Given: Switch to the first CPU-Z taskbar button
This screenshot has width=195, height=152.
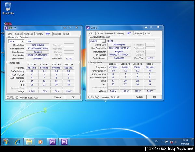Looking at the screenshot, I should (x=52, y=142).
